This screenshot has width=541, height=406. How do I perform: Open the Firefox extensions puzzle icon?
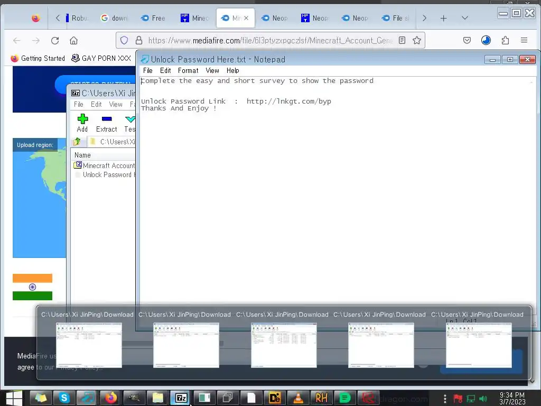(505, 40)
